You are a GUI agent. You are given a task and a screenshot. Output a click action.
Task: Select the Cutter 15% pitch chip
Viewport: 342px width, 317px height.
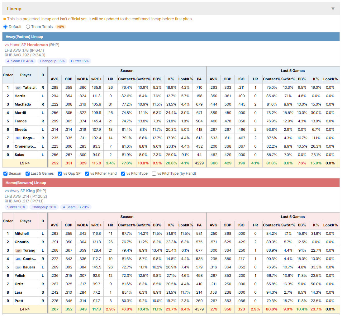point(80,61)
